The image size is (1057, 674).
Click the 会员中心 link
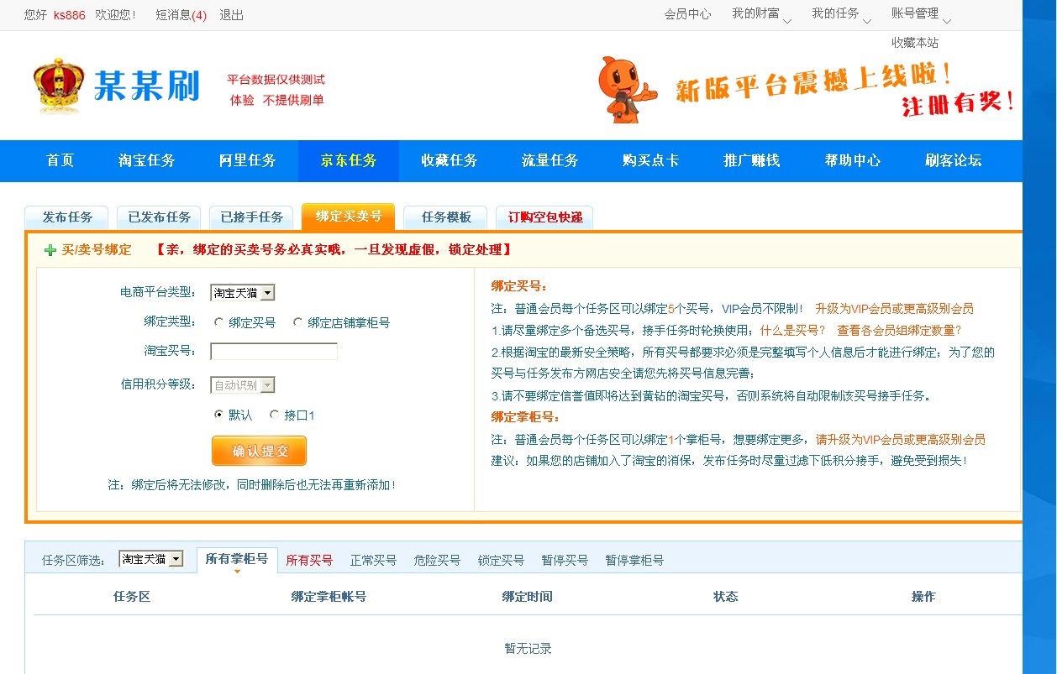click(x=687, y=14)
